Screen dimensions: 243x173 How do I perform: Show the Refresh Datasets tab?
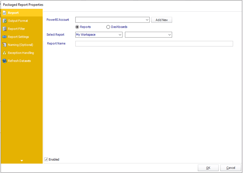click(22, 61)
